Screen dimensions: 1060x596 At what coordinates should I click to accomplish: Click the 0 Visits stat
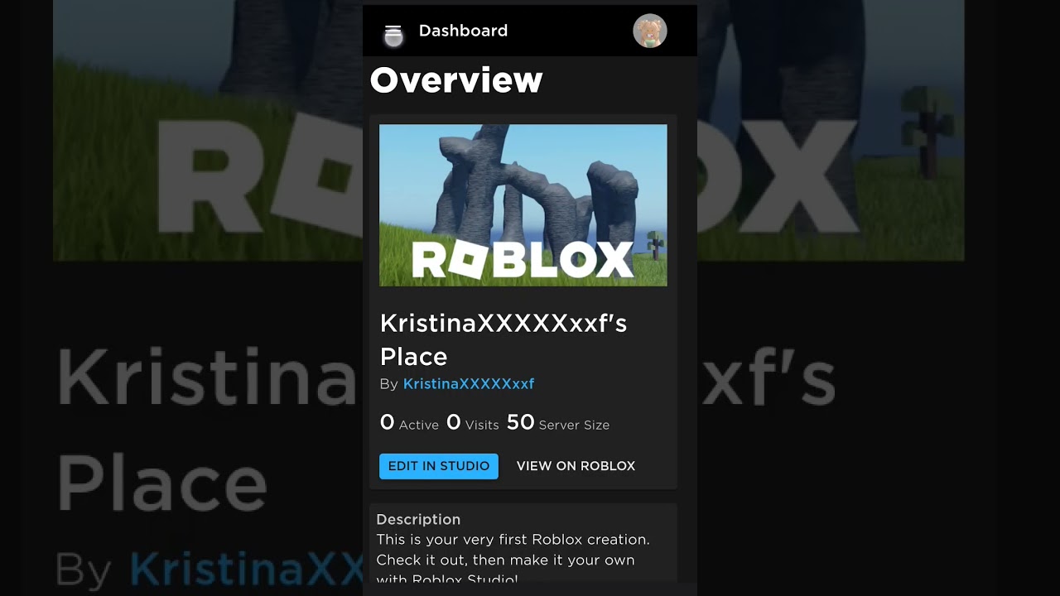(472, 423)
